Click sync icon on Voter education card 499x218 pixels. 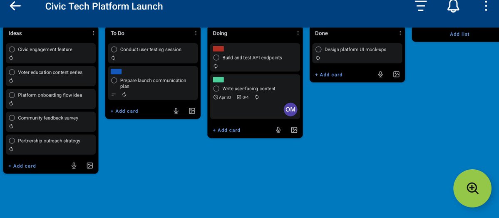[11, 81]
